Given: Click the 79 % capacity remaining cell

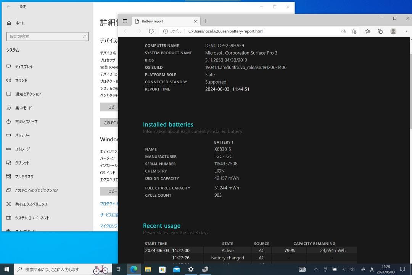Looking at the screenshot, I should pyautogui.click(x=289, y=251).
